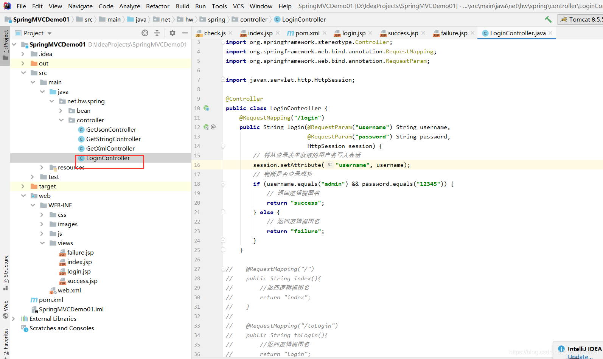603x359 pixels.
Task: Open the Build menu
Action: pos(182,6)
